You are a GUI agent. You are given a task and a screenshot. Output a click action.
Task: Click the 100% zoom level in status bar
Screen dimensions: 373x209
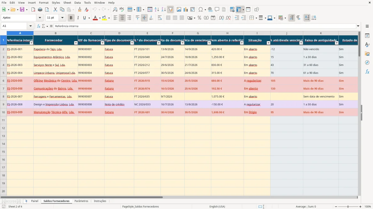click(x=368, y=207)
